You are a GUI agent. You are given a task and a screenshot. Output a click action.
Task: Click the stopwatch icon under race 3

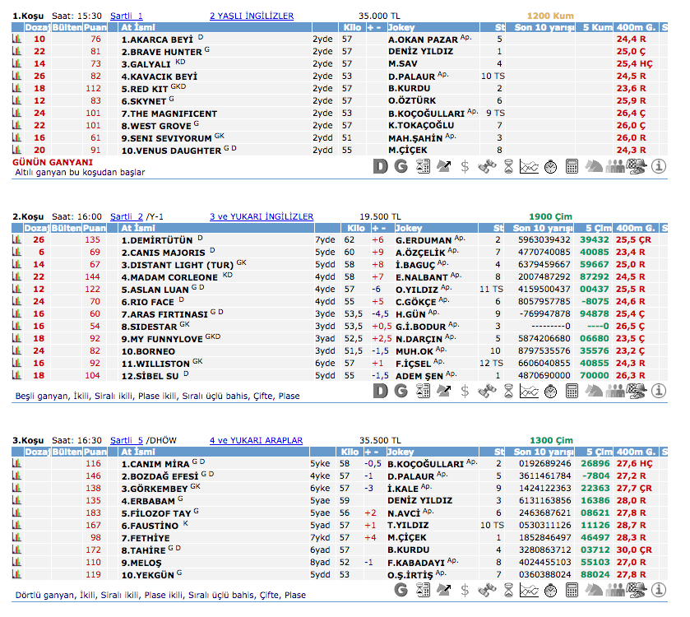click(550, 589)
